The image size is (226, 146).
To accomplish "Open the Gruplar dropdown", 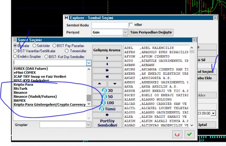I will [x=89, y=124].
